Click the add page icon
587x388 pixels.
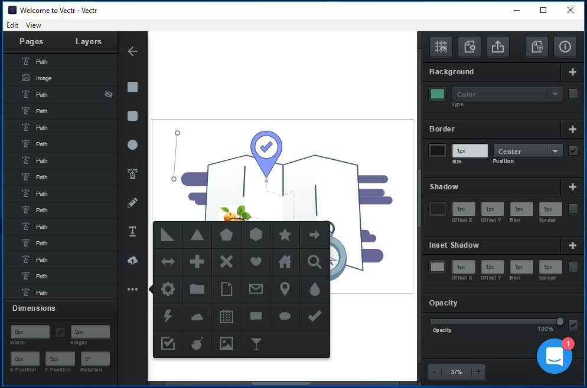tap(537, 47)
